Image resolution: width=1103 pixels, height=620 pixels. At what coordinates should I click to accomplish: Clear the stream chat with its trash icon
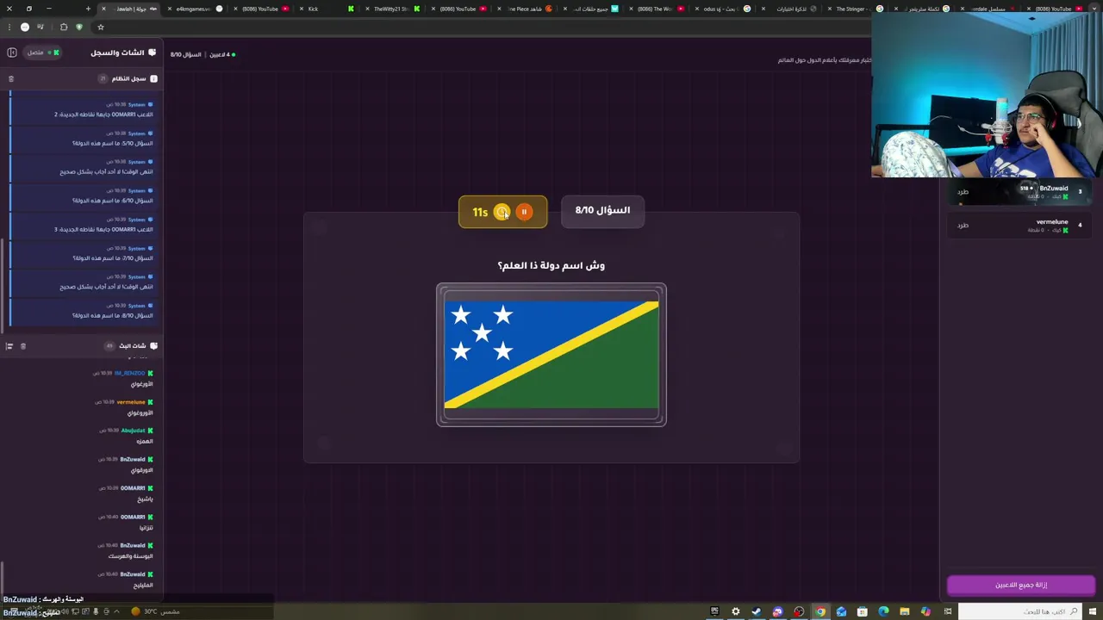(23, 346)
